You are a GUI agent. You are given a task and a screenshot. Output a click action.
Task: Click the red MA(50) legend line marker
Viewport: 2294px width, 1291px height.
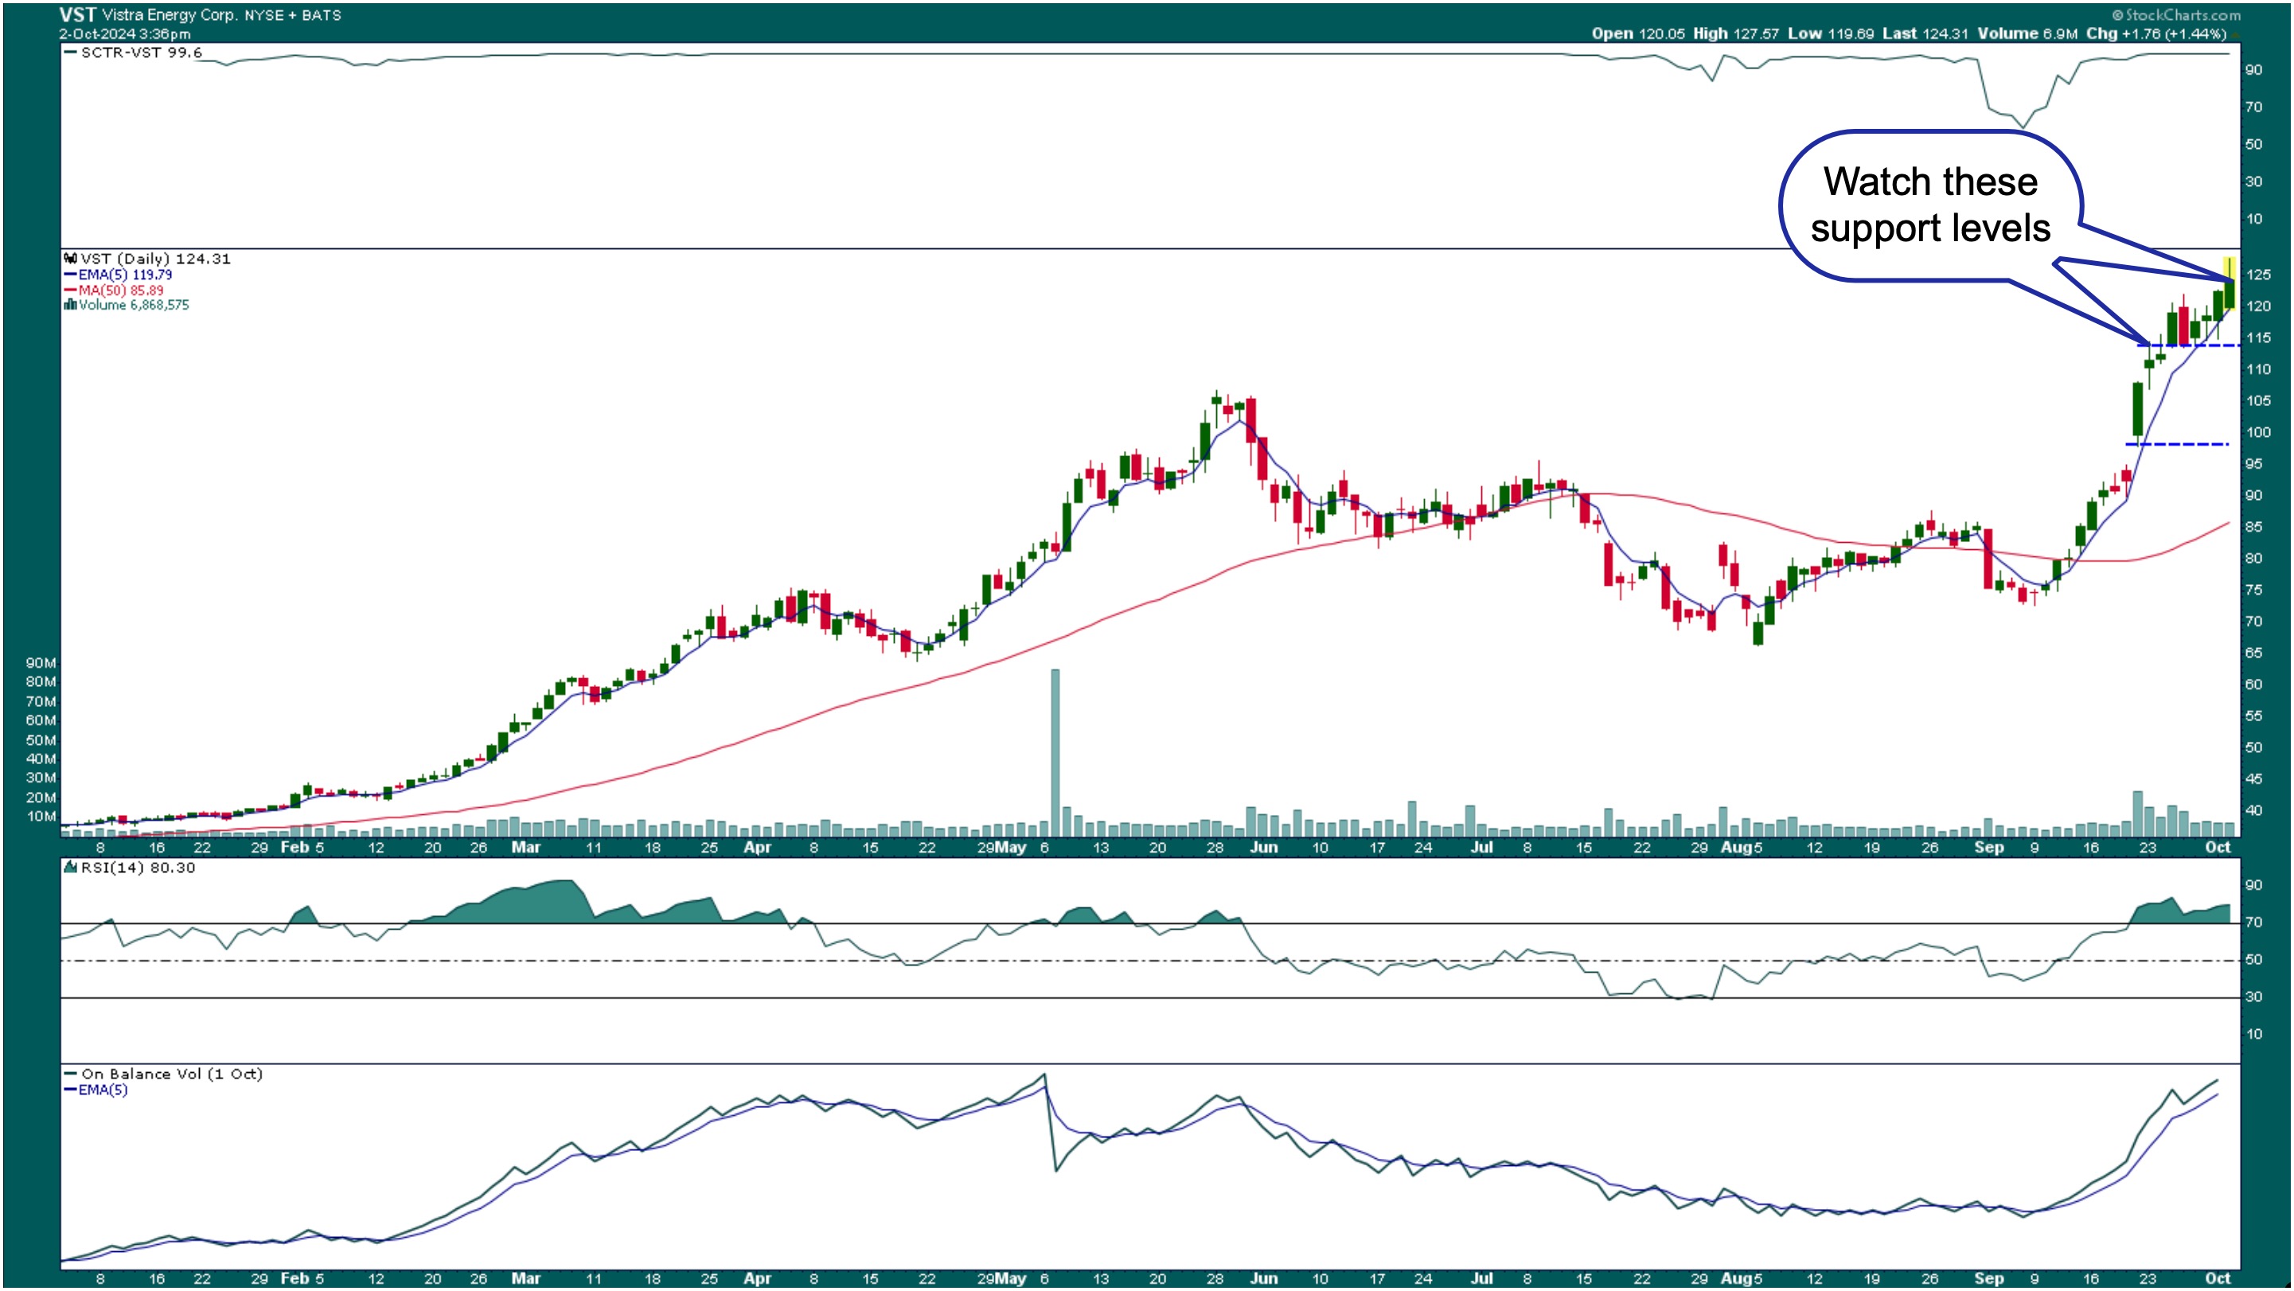point(69,291)
